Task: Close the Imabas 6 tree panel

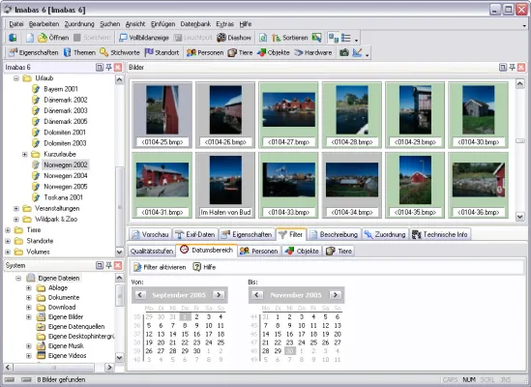Action: point(118,67)
